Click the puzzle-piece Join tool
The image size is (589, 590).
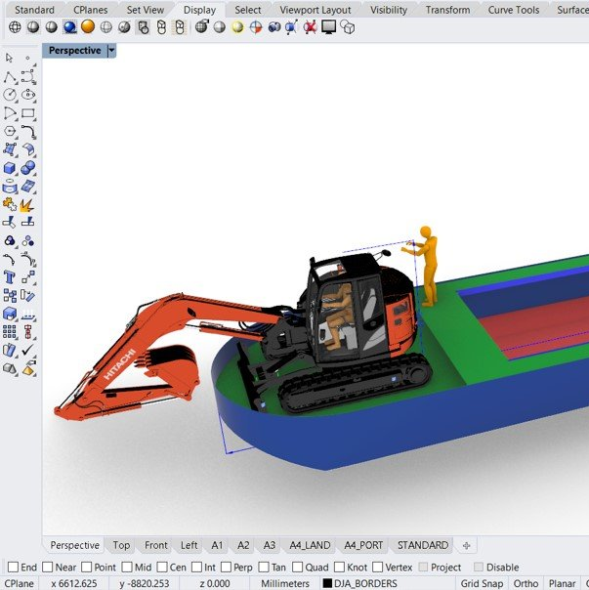click(10, 205)
